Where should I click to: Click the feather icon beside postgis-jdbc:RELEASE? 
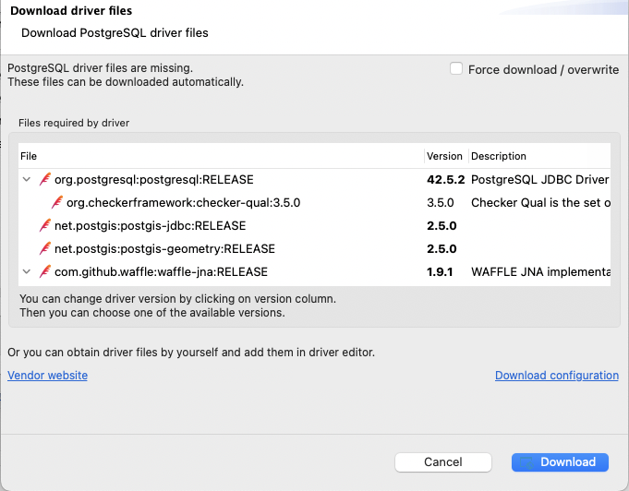44,225
